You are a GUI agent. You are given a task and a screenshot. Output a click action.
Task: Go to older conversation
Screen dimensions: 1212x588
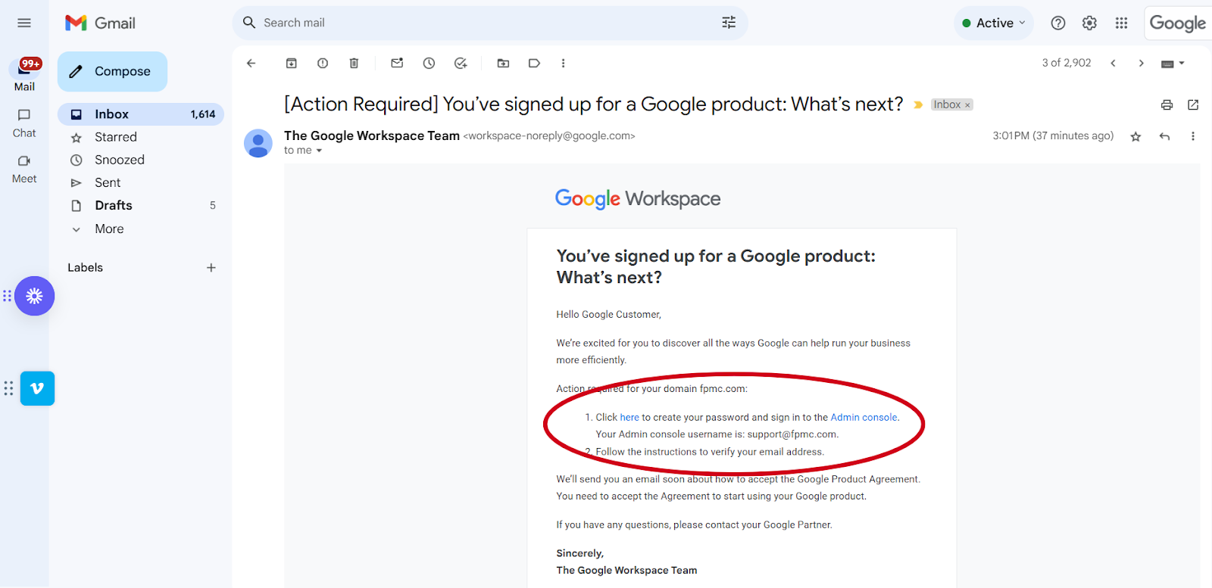pyautogui.click(x=1141, y=64)
